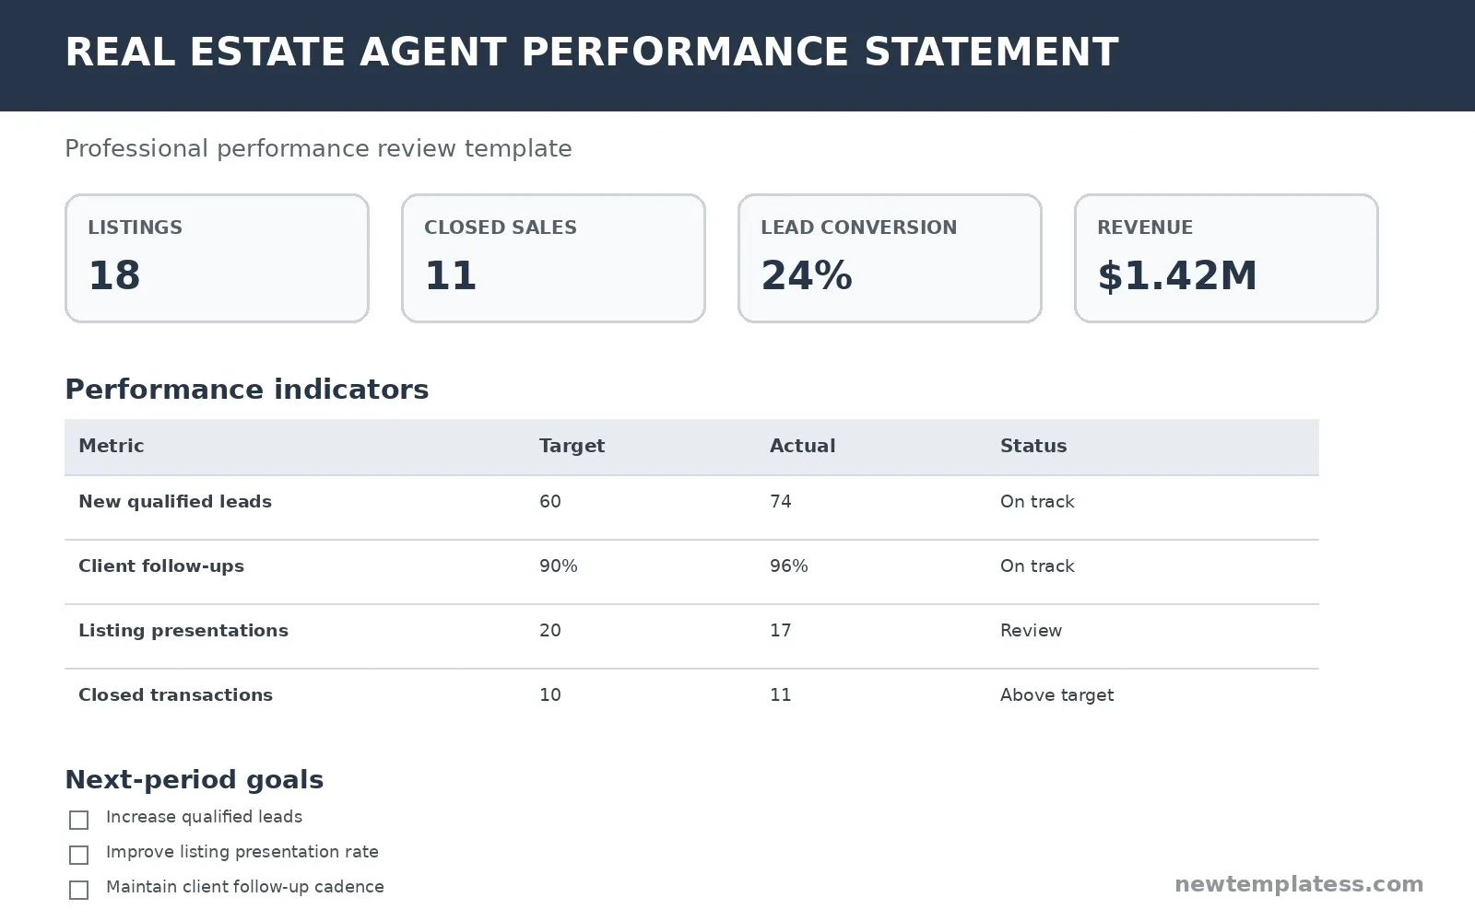Click actual value 74 for qualified leads

pos(781,502)
